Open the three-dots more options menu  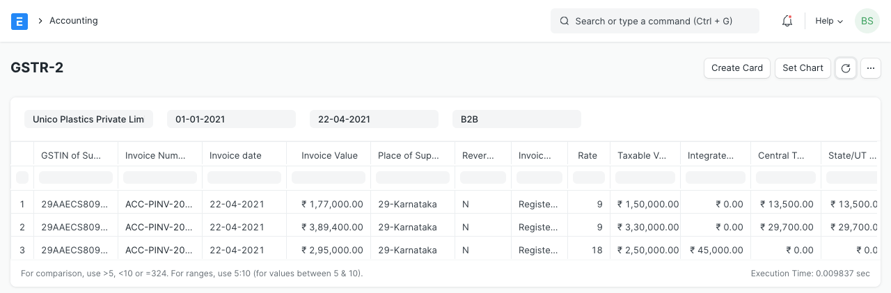pos(871,68)
